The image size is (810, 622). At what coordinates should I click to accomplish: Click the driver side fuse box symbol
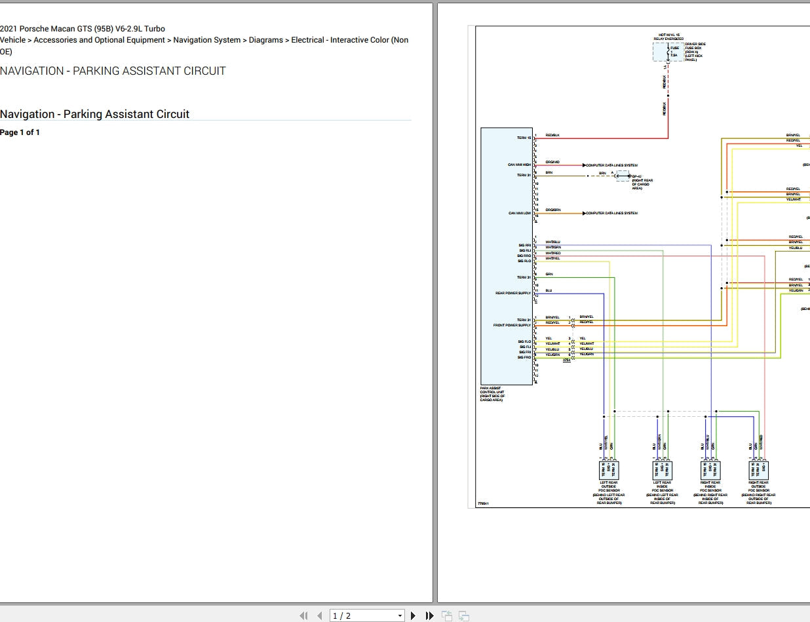point(668,52)
